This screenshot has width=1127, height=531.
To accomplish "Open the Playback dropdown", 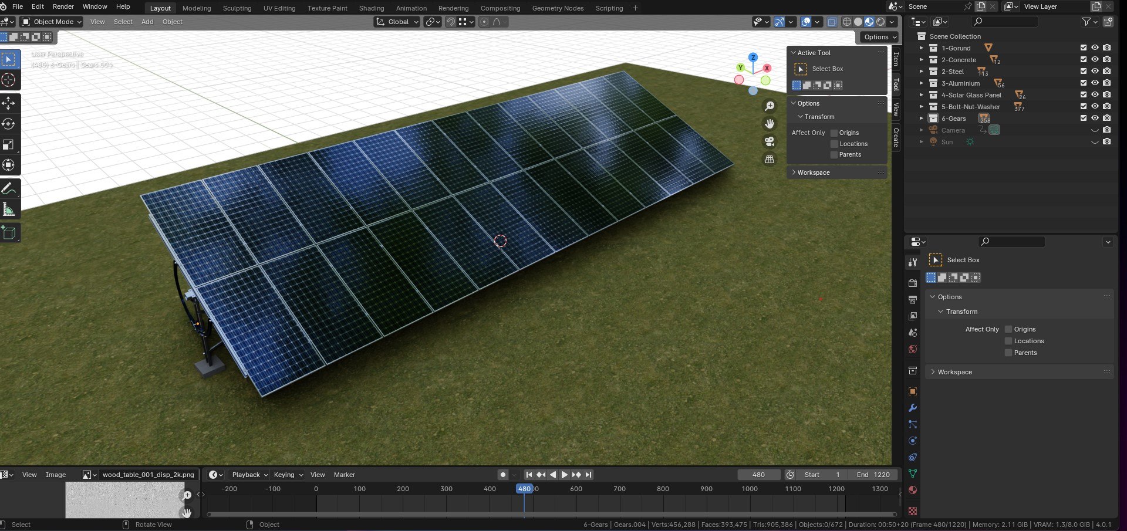I will (249, 475).
